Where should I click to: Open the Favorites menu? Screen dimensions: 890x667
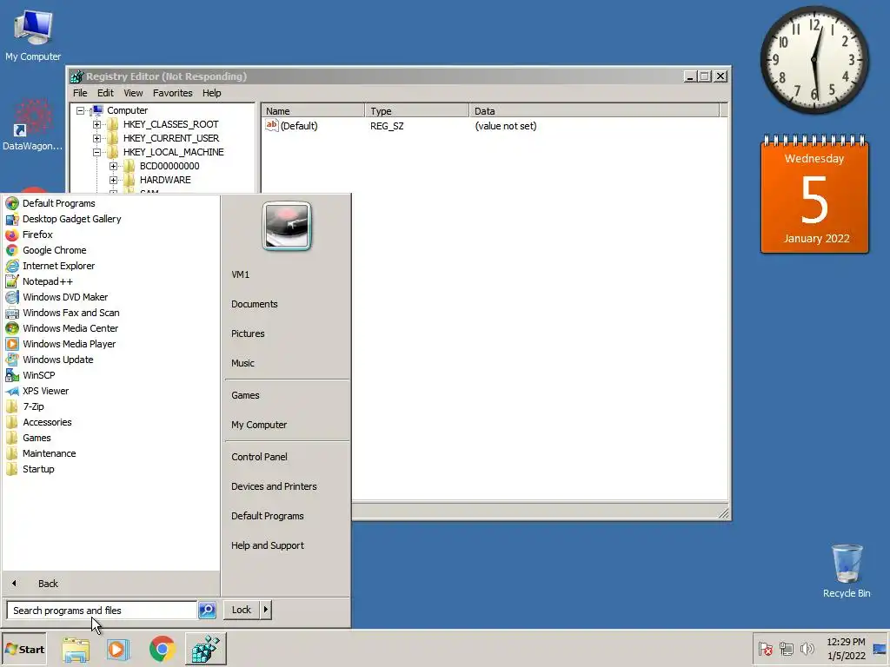[x=173, y=93]
